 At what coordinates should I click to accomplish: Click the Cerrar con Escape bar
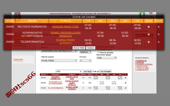pos(84,17)
